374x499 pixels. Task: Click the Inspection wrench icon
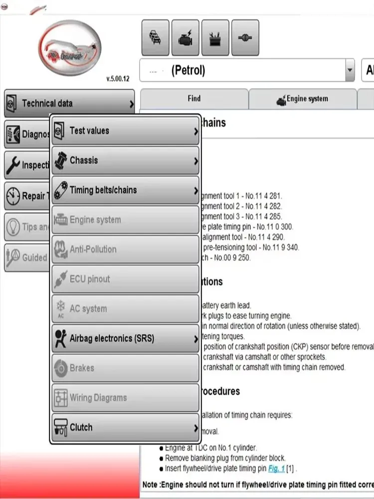pyautogui.click(x=13, y=165)
